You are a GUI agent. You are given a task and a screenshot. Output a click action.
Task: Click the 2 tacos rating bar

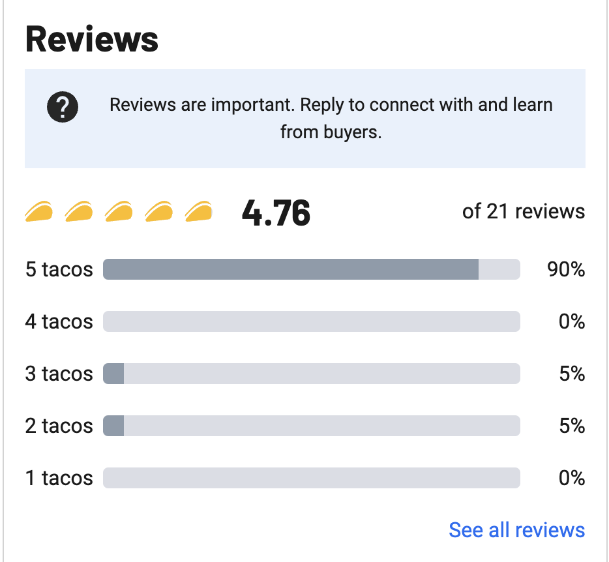[311, 426]
